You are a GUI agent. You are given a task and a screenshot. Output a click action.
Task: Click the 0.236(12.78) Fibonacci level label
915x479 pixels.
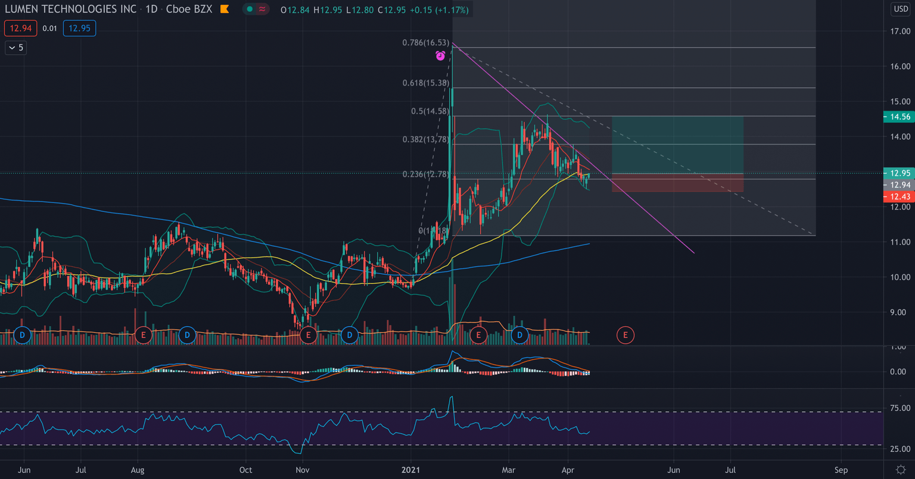[427, 174]
